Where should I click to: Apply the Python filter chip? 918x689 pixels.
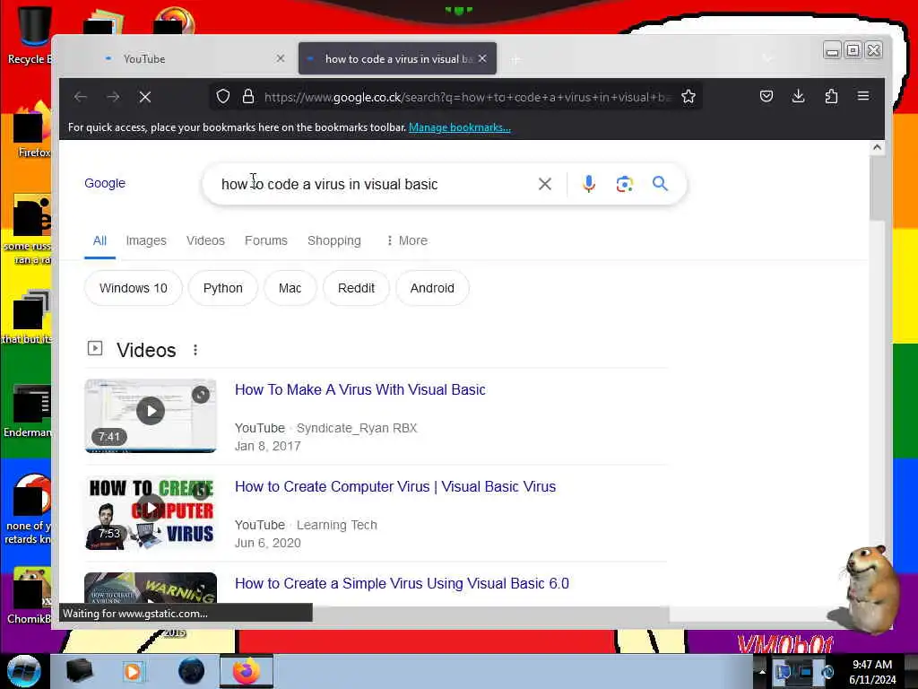pyautogui.click(x=223, y=288)
